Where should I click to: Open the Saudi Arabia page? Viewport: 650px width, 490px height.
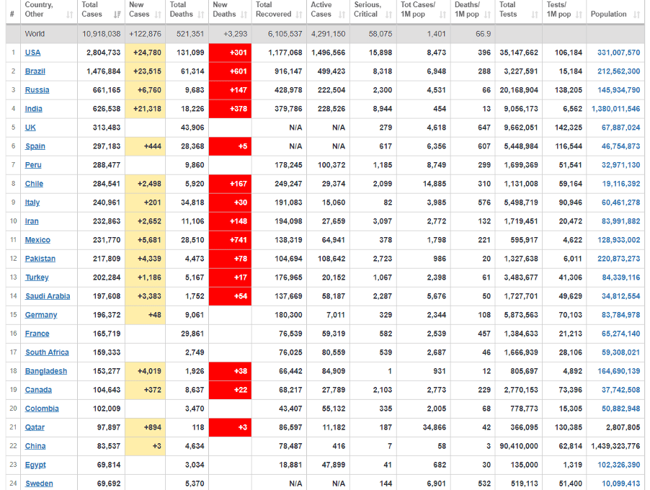pyautogui.click(x=48, y=296)
